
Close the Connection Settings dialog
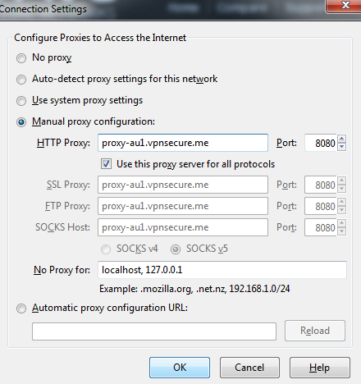345,6
